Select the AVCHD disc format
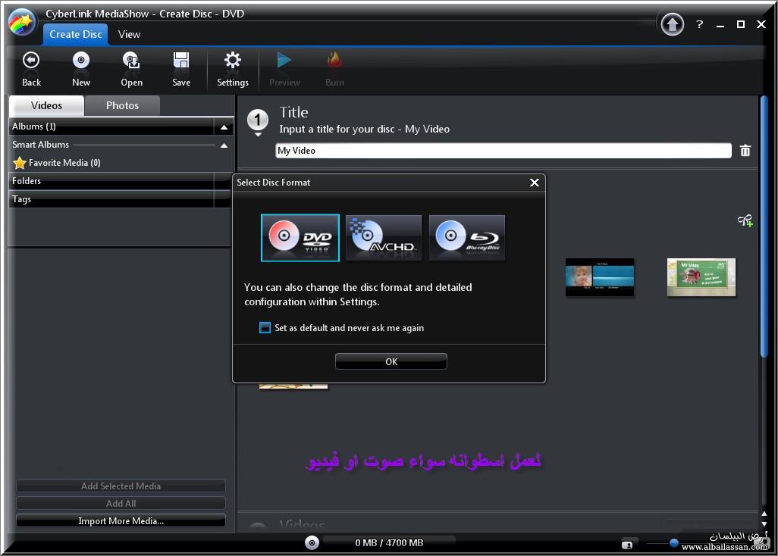This screenshot has width=778, height=556. pos(384,238)
